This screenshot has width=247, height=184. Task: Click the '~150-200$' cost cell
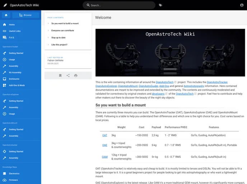coord(141,135)
